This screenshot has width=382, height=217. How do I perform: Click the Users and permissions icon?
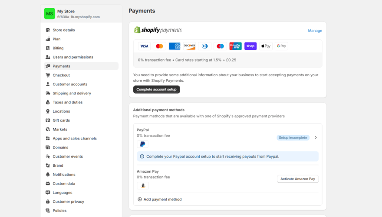coord(48,57)
